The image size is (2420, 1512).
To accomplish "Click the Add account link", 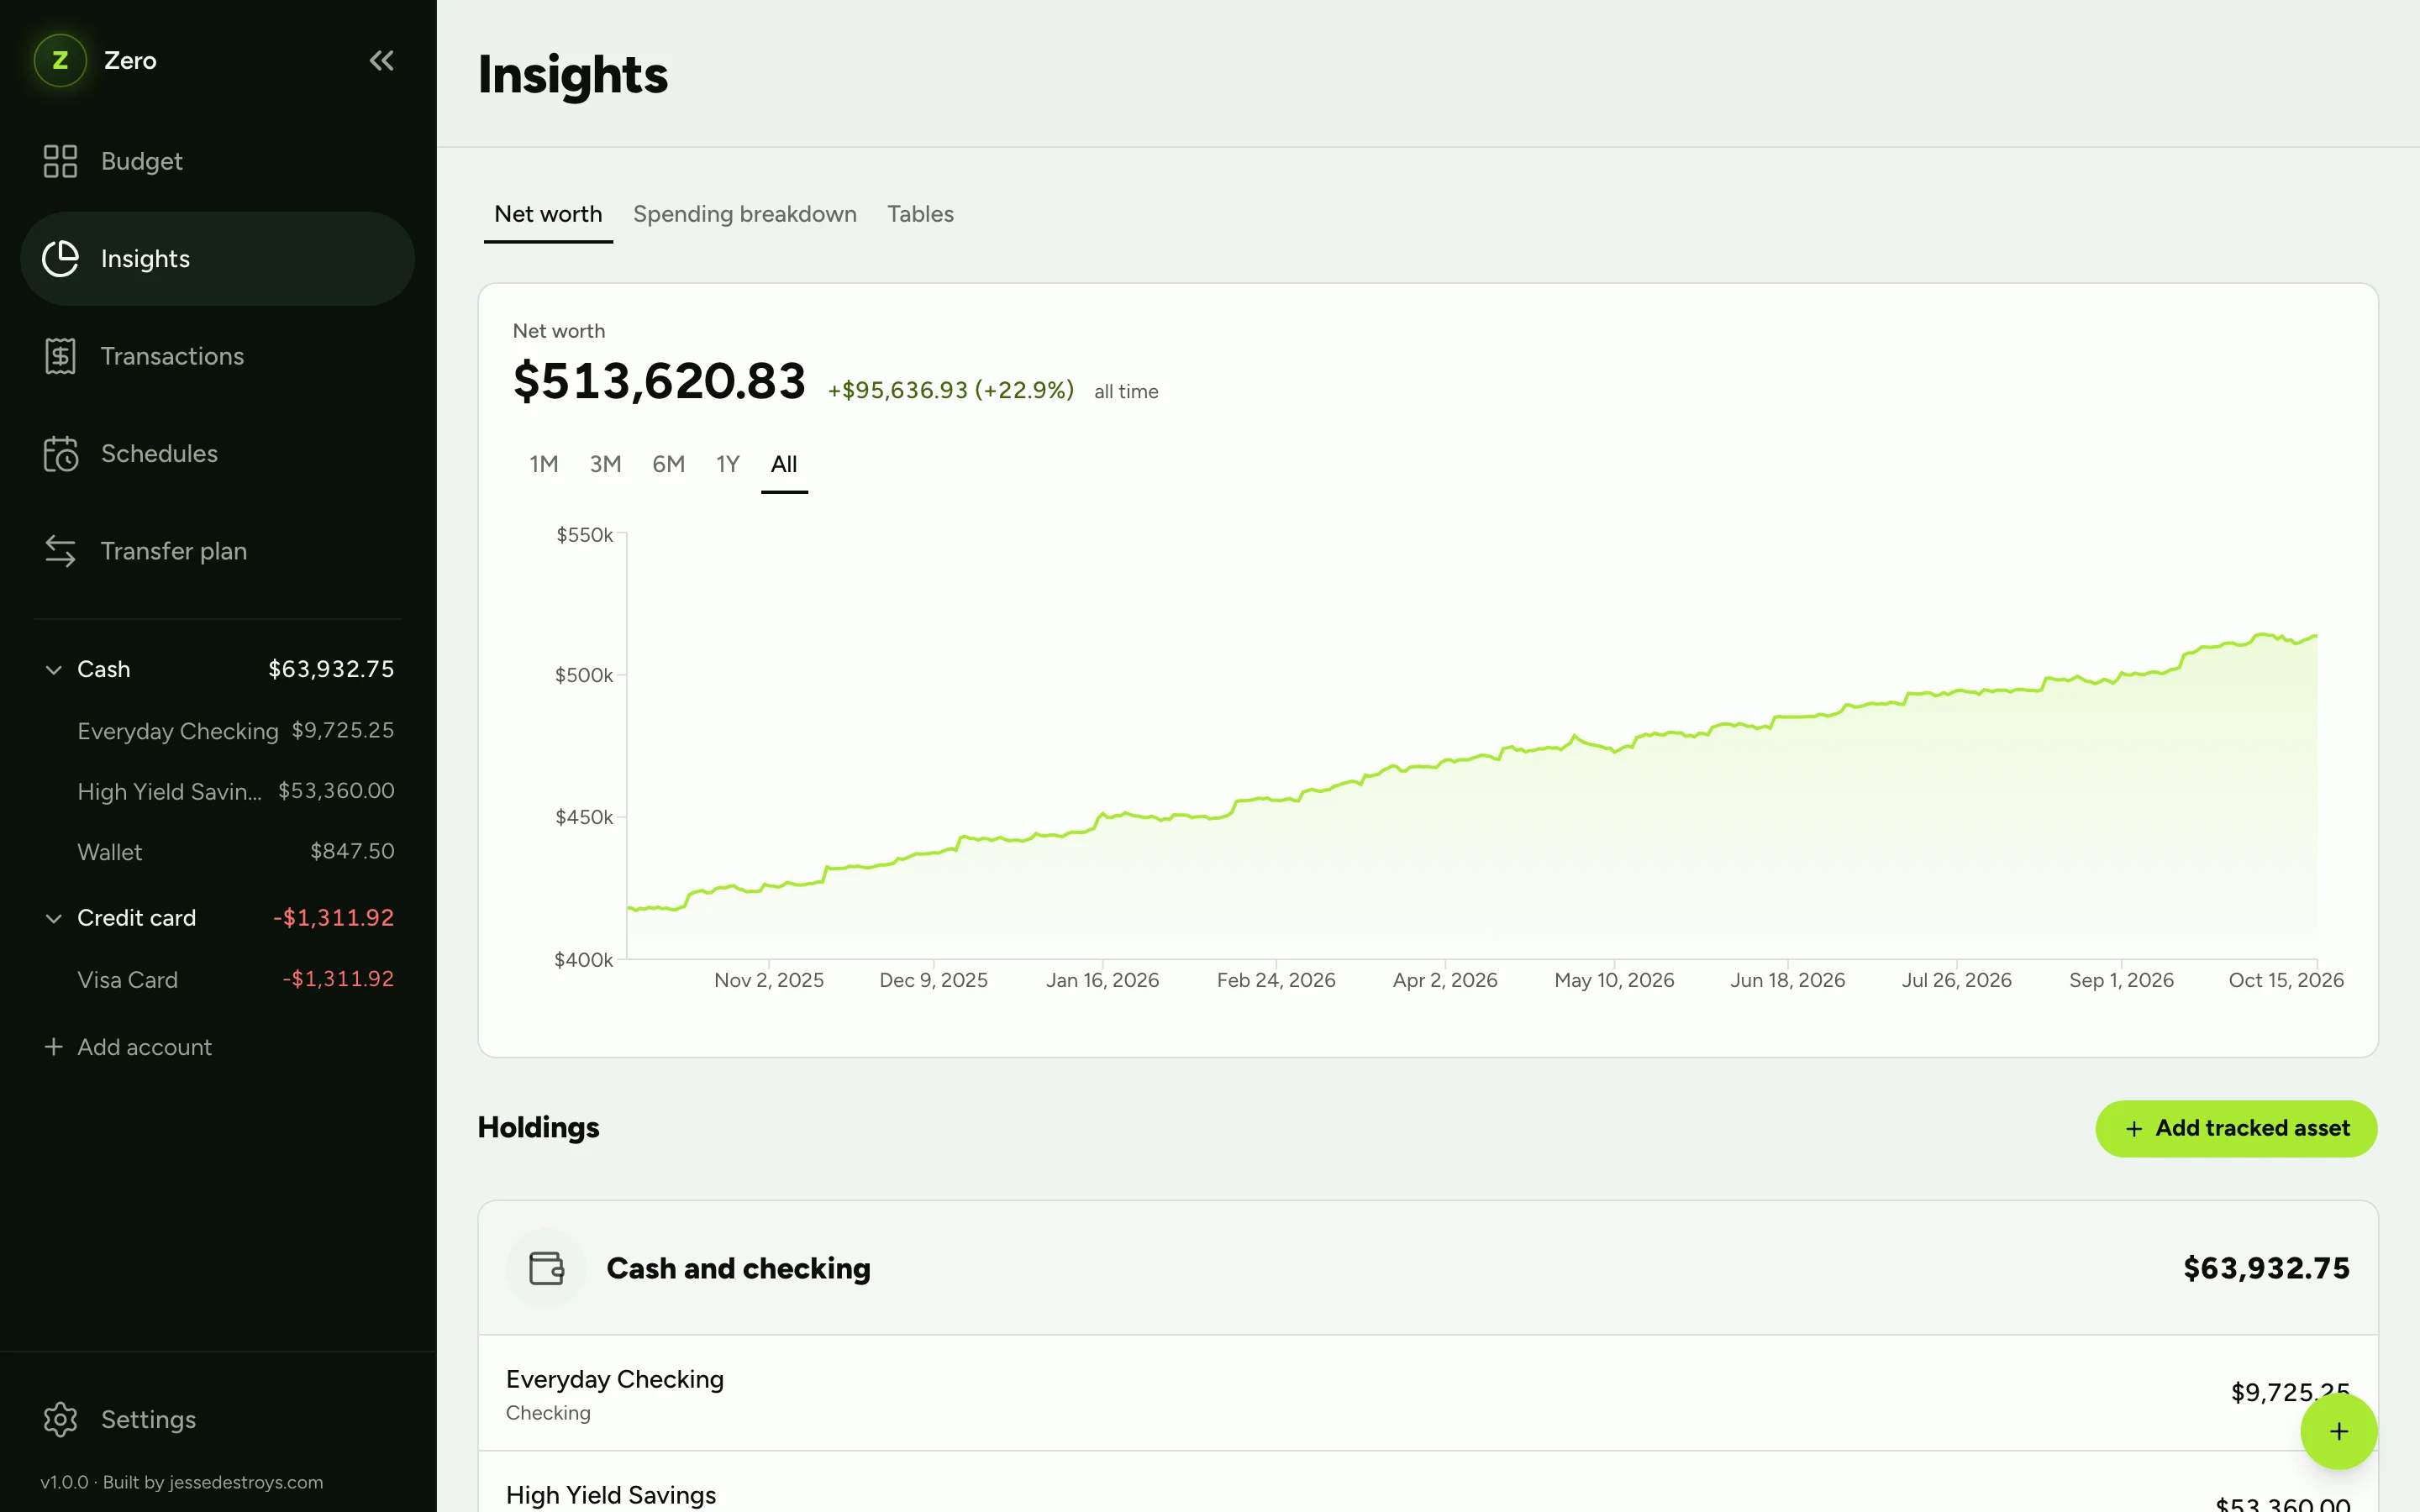I will tap(145, 1047).
